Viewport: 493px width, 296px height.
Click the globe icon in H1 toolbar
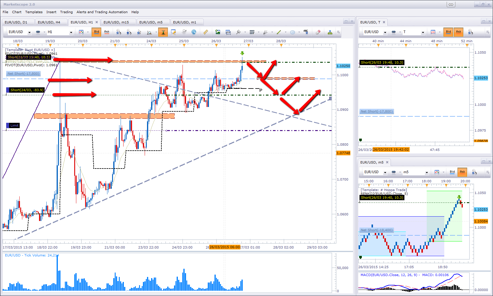click(194, 32)
